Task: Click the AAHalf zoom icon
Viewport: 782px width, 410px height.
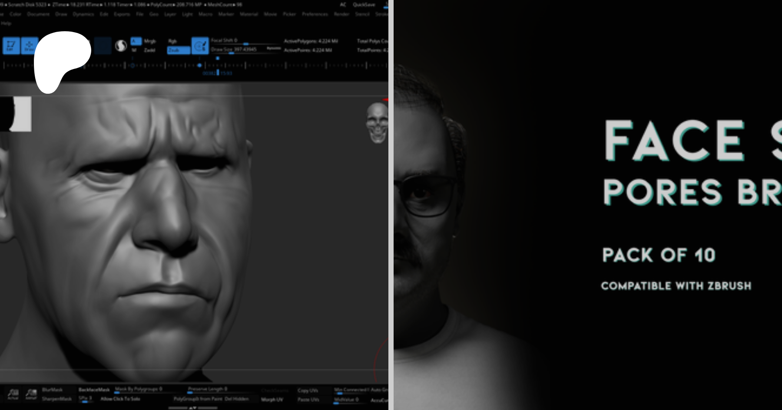Action: [x=31, y=394]
